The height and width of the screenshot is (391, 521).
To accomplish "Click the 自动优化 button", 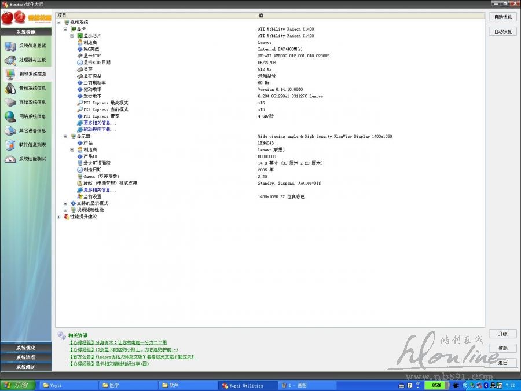I will [x=502, y=17].
